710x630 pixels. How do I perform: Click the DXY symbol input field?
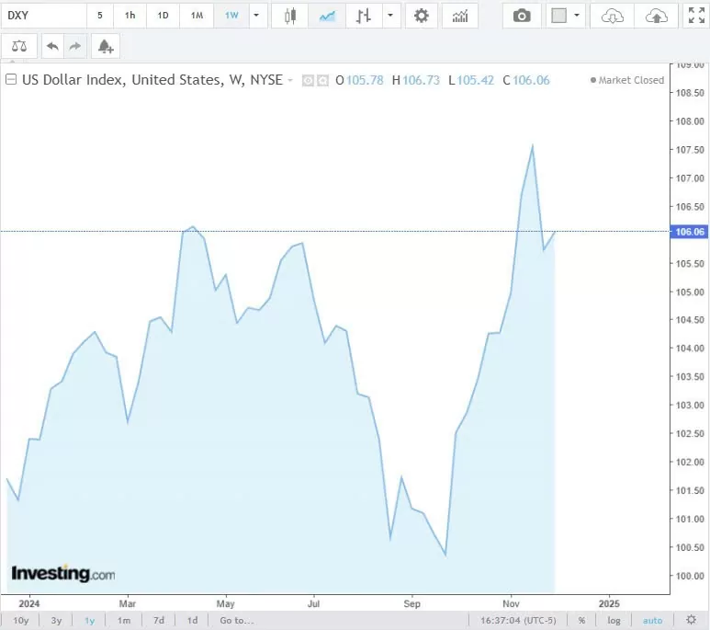click(x=43, y=16)
